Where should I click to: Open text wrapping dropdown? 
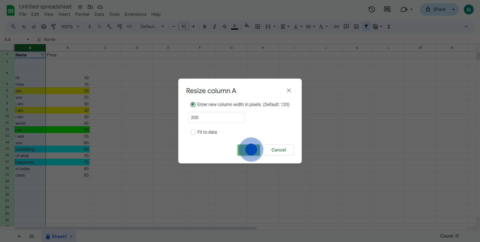pos(311,26)
